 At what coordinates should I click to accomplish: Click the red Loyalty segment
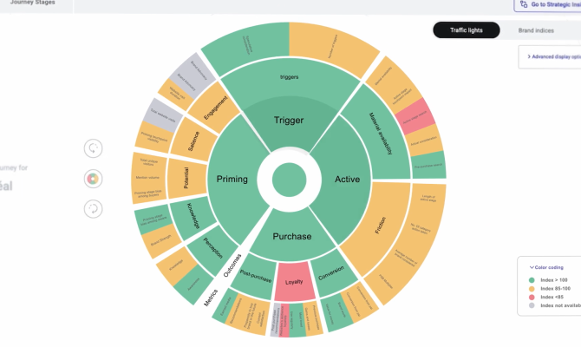[x=293, y=280]
